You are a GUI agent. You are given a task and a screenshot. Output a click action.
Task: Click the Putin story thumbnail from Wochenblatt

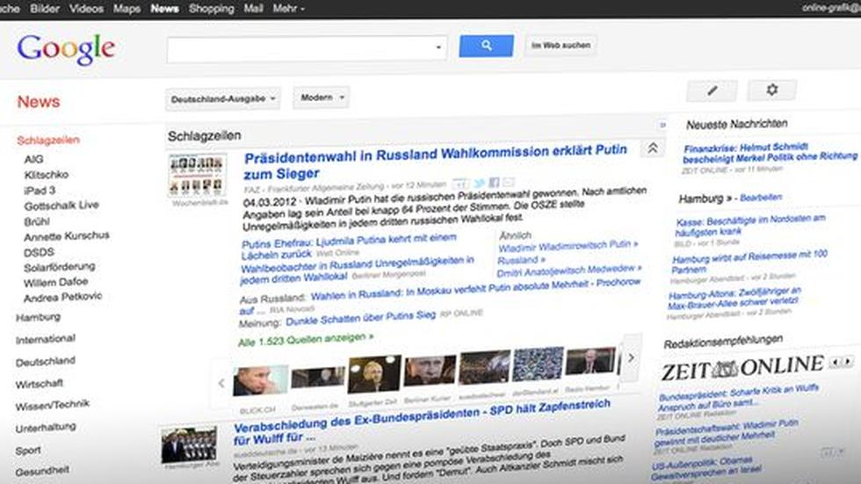pyautogui.click(x=197, y=176)
